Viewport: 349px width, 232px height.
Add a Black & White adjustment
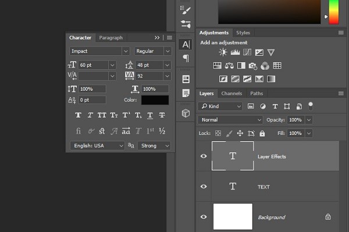tap(241, 66)
